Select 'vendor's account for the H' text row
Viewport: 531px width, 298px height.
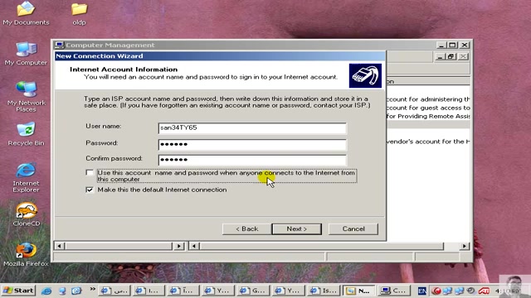coord(428,142)
